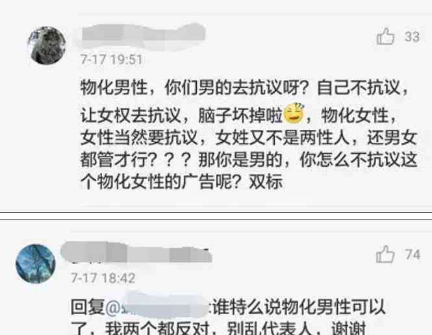Click the divider between the two comments
The width and height of the screenshot is (432, 335).
click(216, 216)
